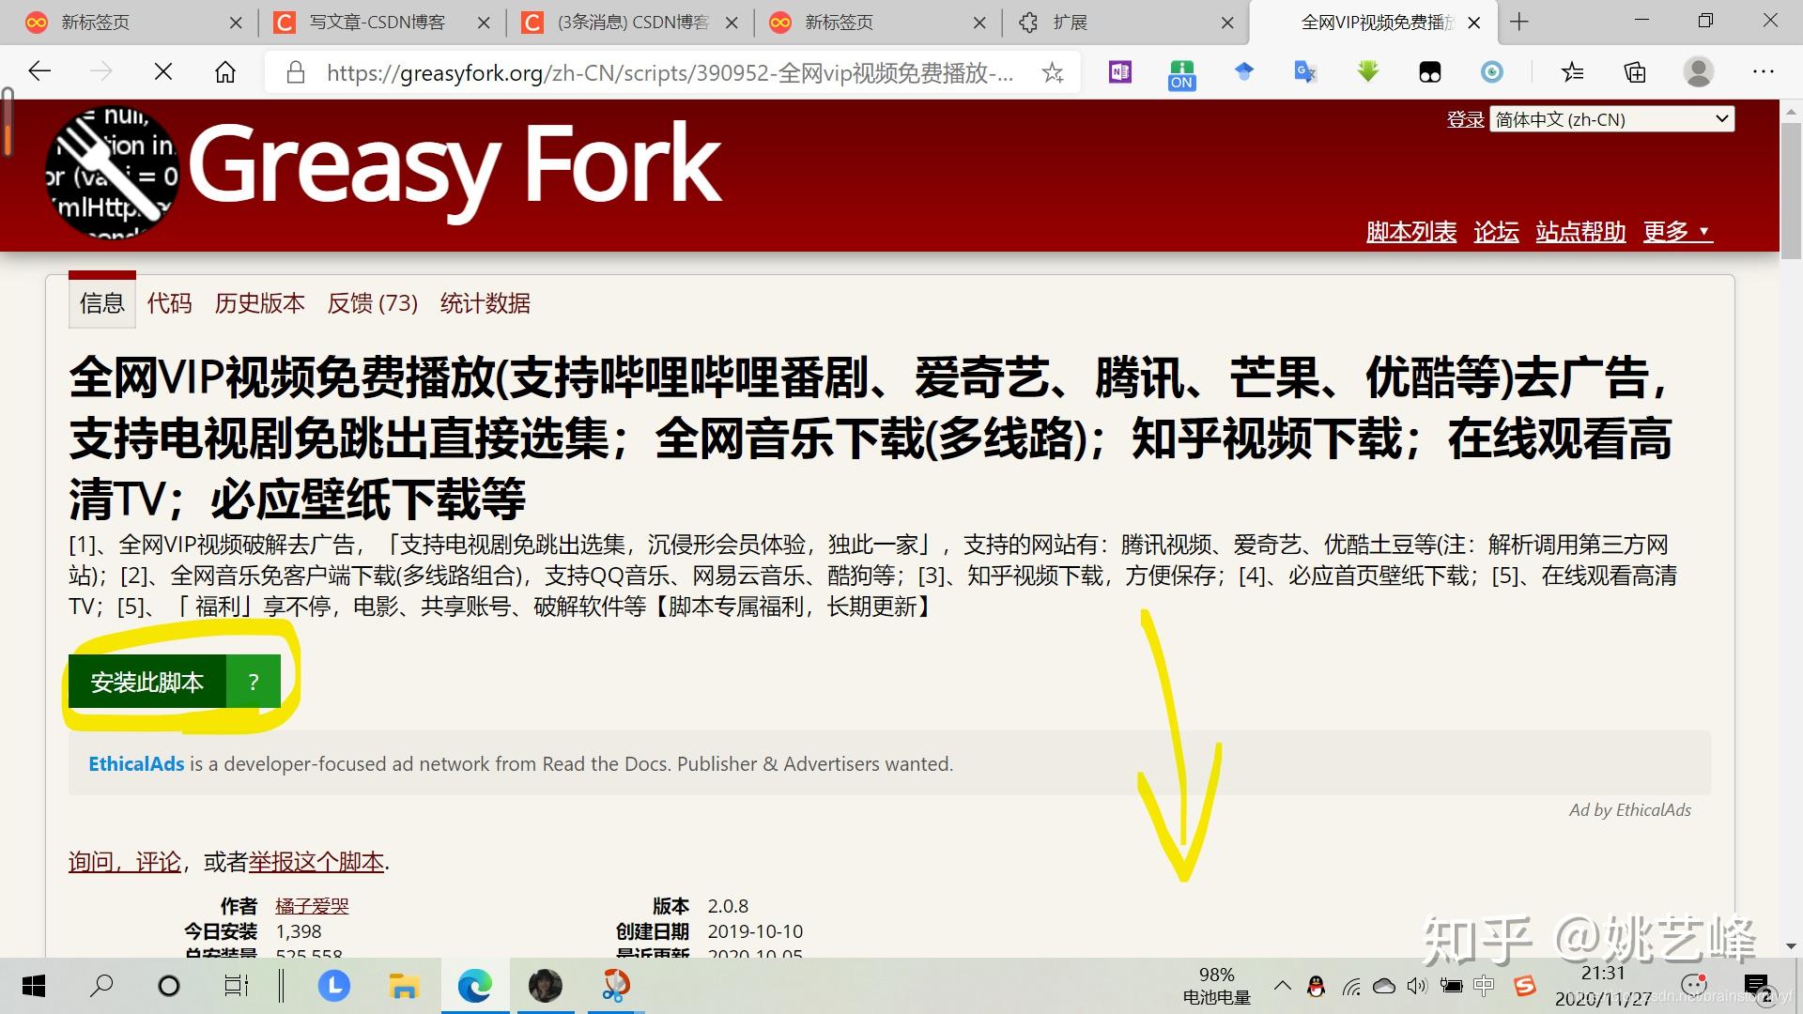Open the Tampermonkey extension icon
The image size is (1803, 1014).
click(1430, 72)
